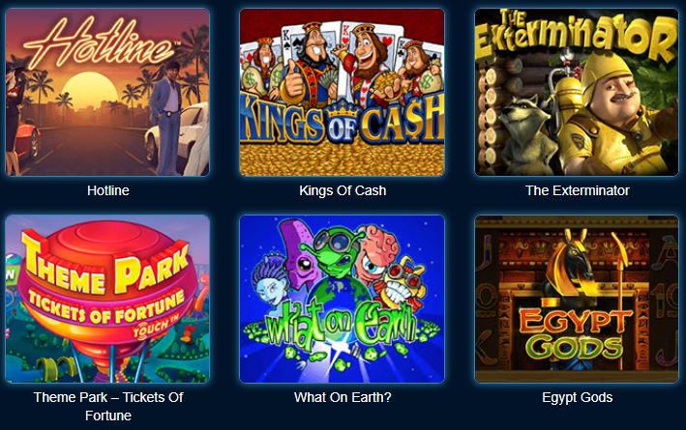Follow The Exterminator caption link
This screenshot has height=430, width=686.
point(577,190)
